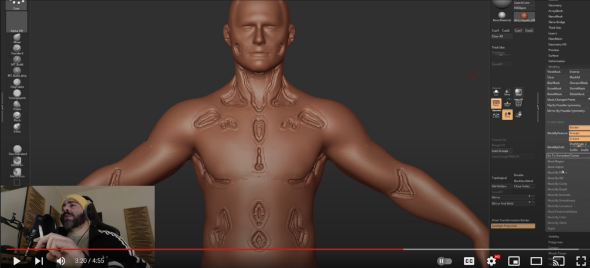This screenshot has height=268, width=590.
Task: Click SwitchColor button
Action: [x=524, y=2]
